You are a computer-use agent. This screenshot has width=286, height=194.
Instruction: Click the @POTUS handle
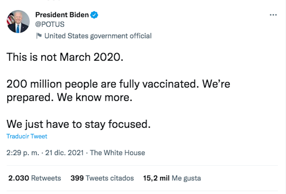[x=50, y=24]
